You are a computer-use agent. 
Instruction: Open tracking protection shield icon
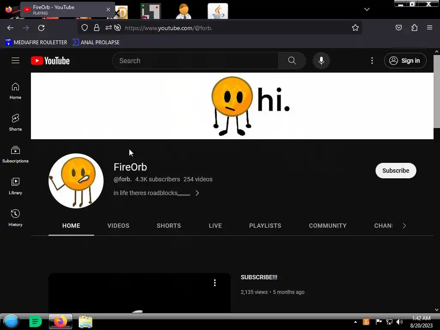pyautogui.click(x=85, y=27)
